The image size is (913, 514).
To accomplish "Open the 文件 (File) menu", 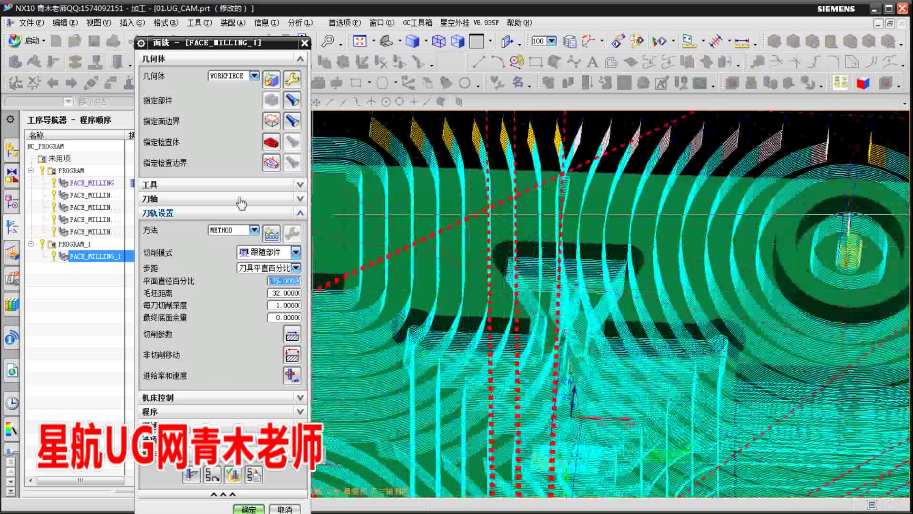I will 31,23.
